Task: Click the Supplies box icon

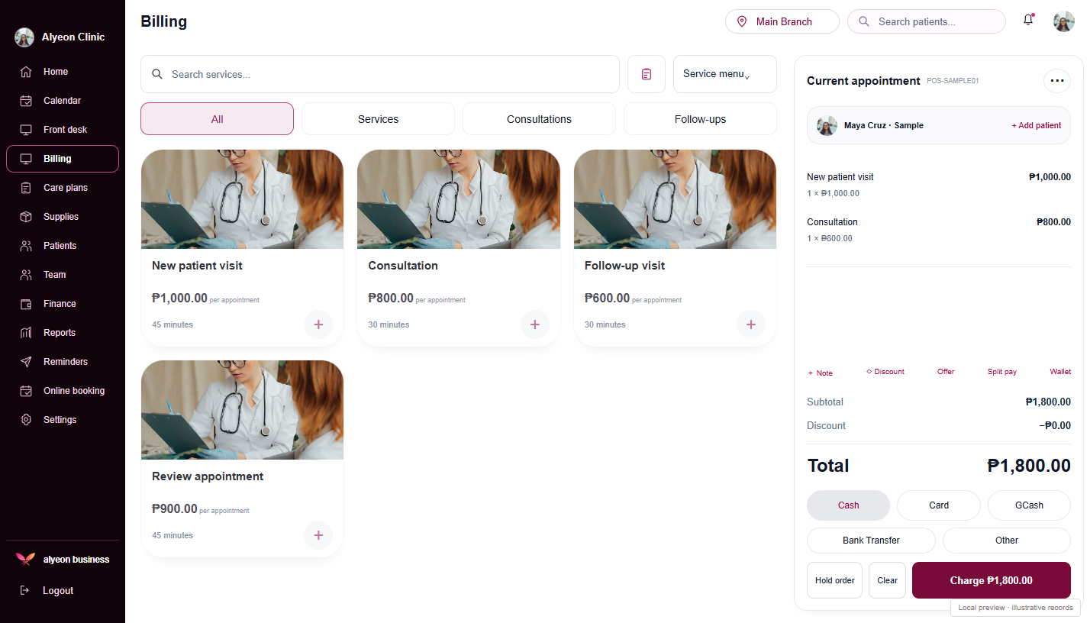Action: pyautogui.click(x=26, y=217)
